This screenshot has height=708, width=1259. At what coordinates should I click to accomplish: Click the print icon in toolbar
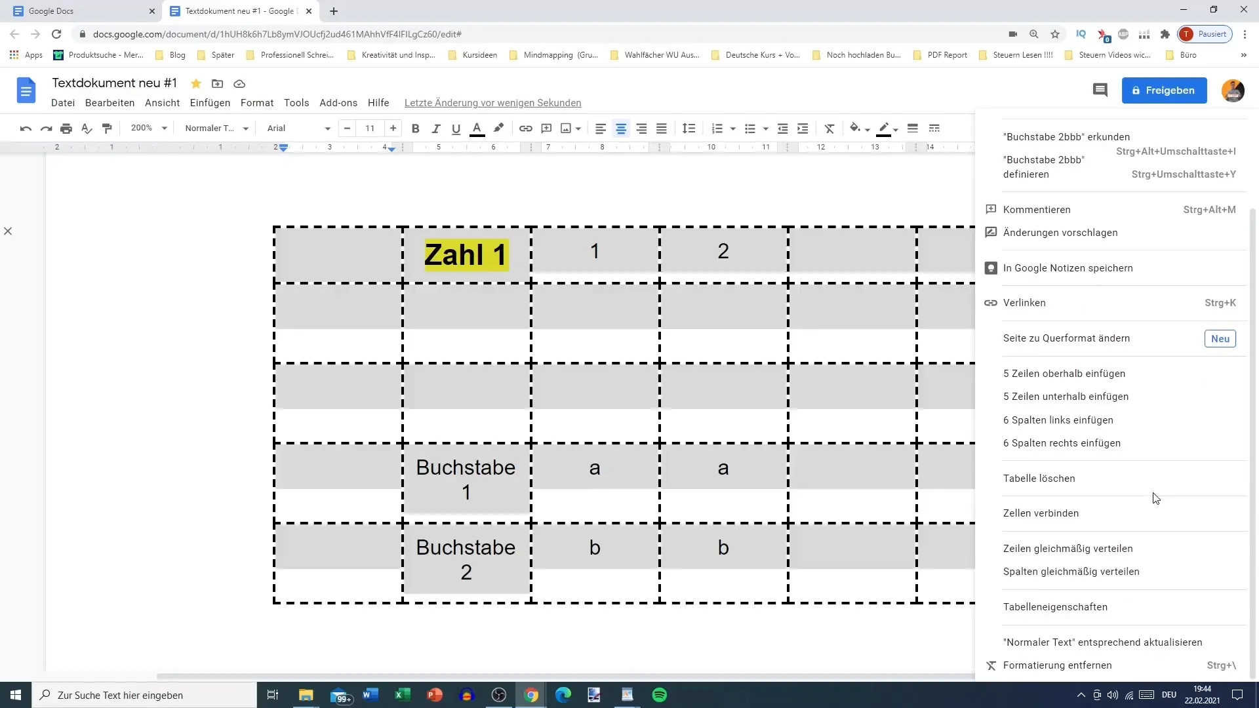pyautogui.click(x=66, y=128)
